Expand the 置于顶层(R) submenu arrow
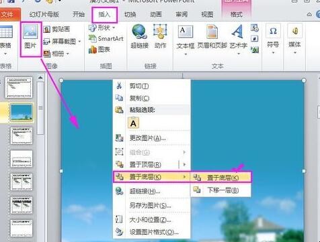 [x=184, y=165]
